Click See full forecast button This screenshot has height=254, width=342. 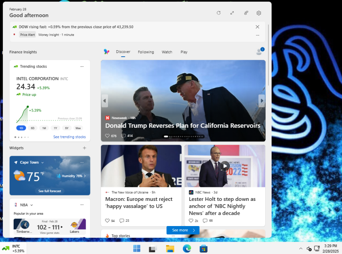click(50, 191)
